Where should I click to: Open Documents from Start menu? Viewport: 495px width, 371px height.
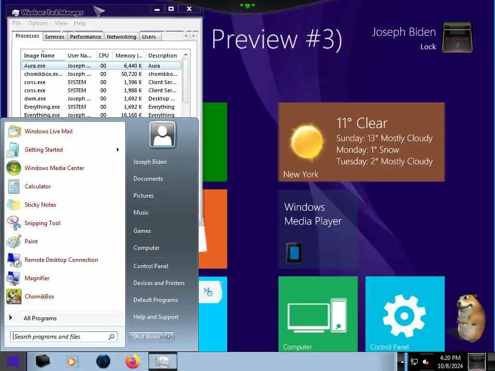(148, 179)
